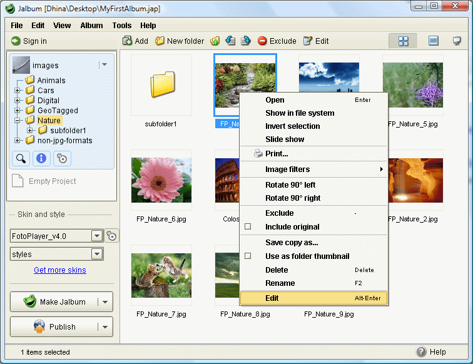Open the File menu

[17, 26]
